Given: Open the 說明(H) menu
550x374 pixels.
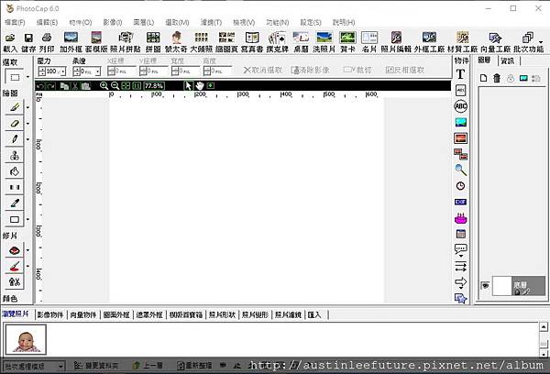Looking at the screenshot, I should 344,22.
